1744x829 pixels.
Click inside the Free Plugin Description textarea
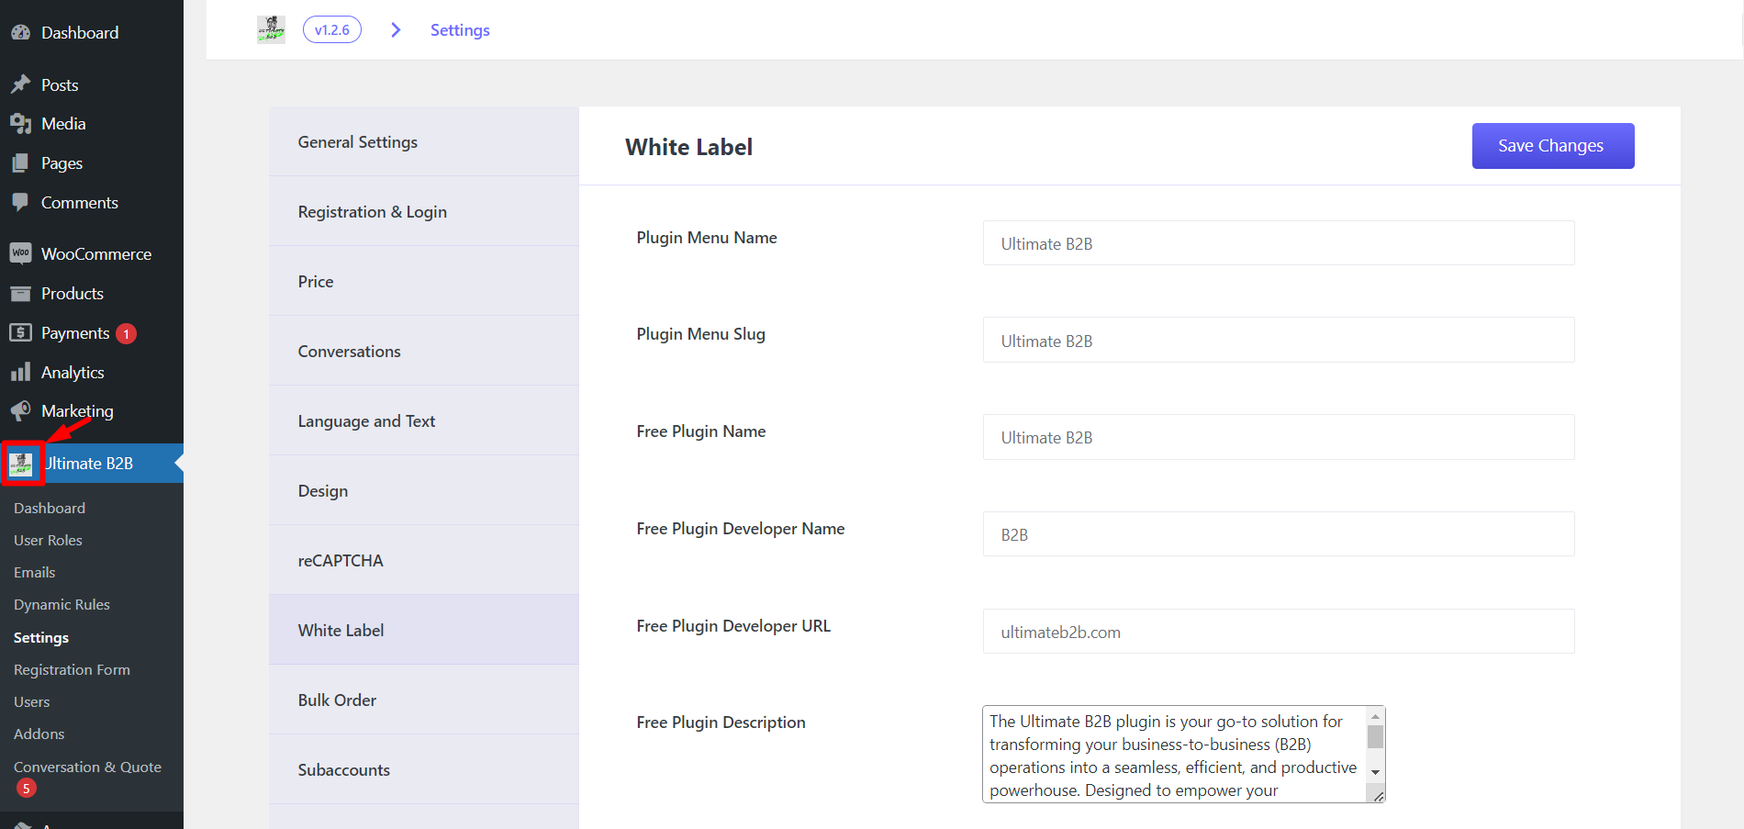pos(1174,755)
